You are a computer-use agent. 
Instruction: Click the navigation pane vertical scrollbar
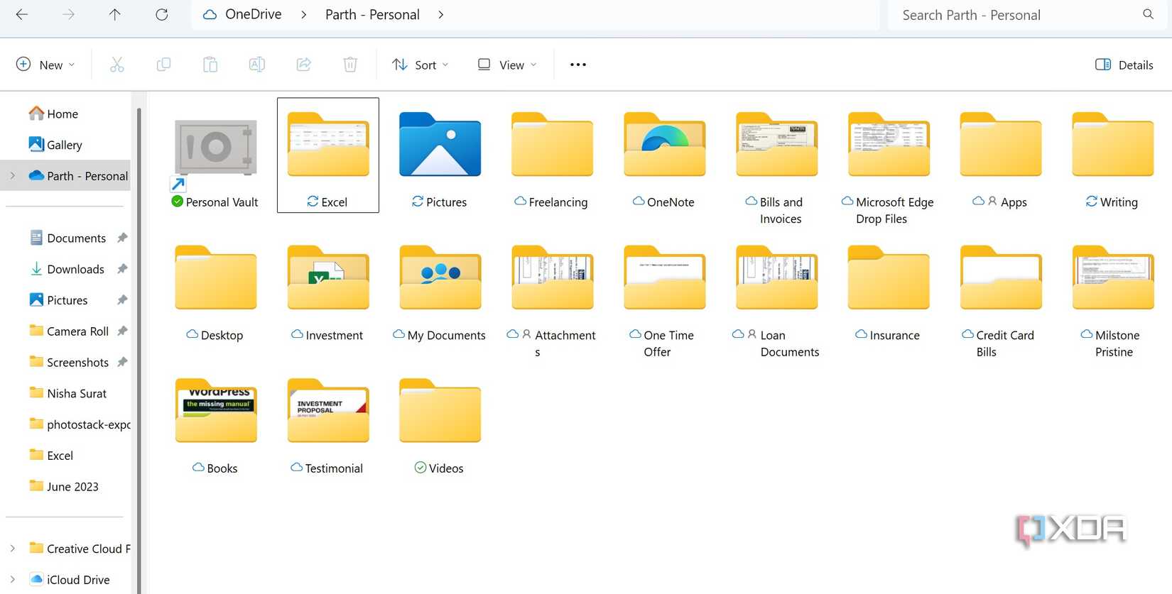139,319
